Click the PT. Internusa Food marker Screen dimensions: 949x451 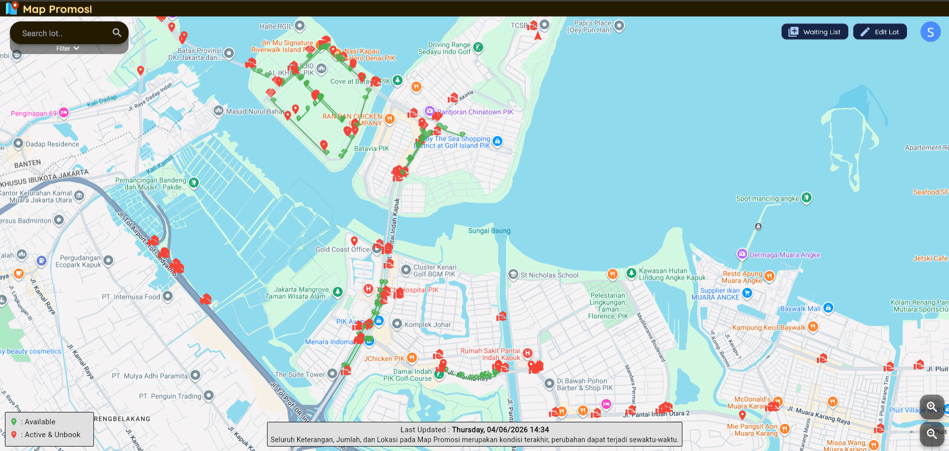point(168,296)
